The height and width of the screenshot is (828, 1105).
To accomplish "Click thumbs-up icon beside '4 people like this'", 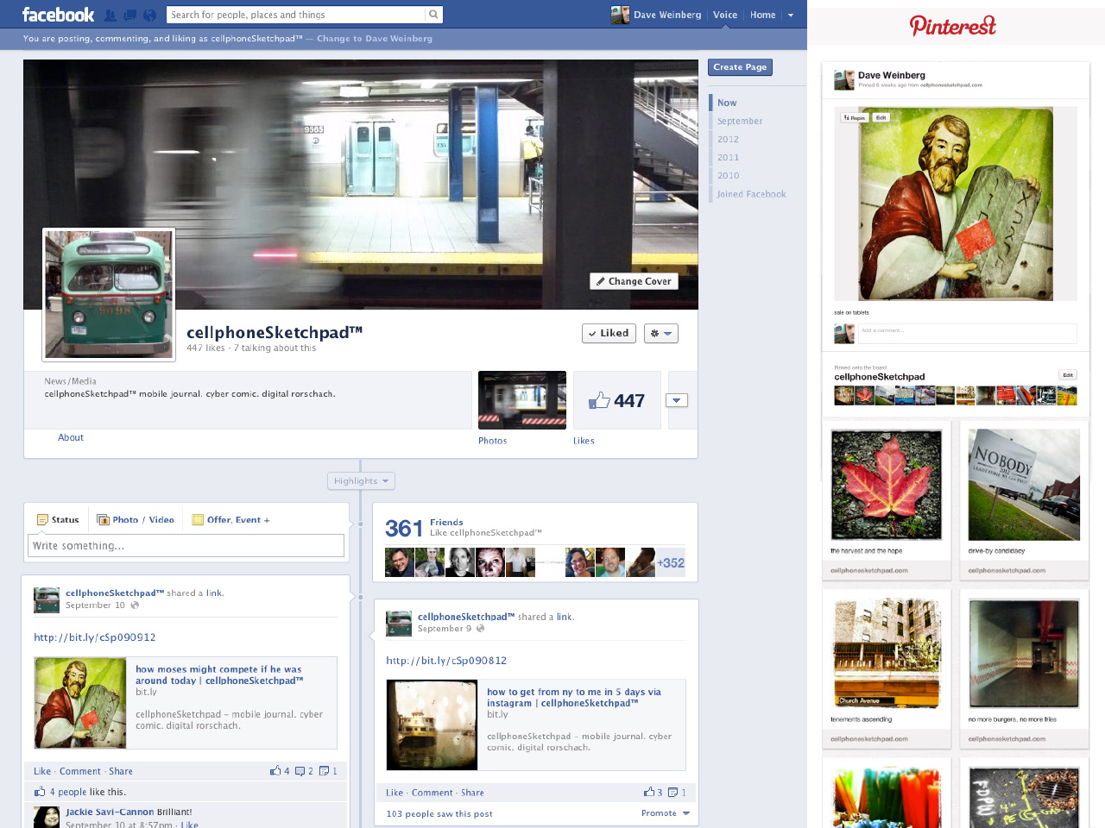I will (x=40, y=791).
